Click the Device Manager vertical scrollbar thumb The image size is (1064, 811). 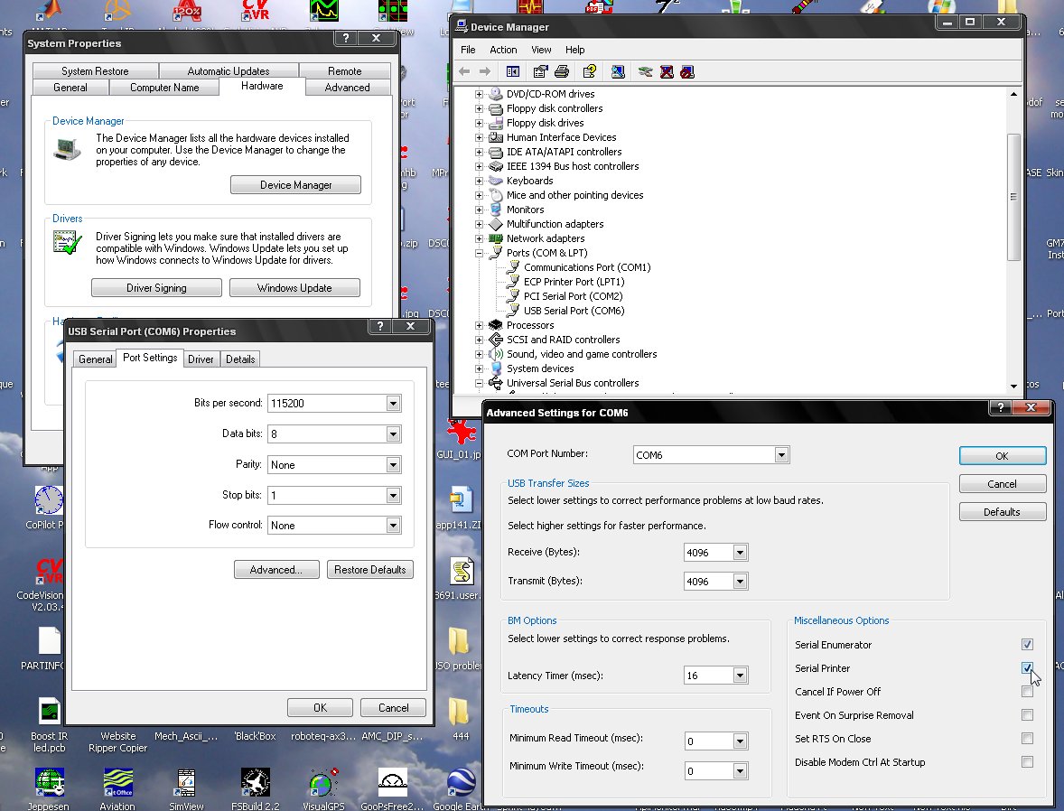click(x=1013, y=197)
